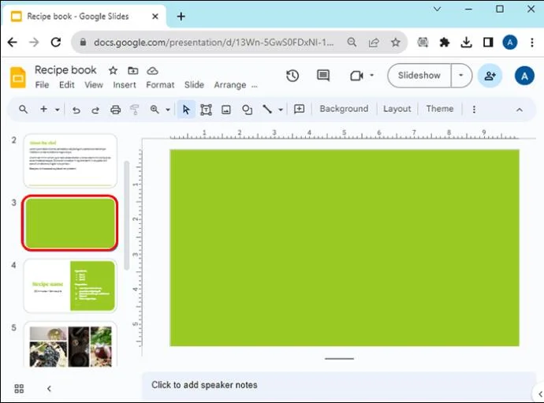This screenshot has width=544, height=403.
Task: Undo the last action
Action: [76, 110]
